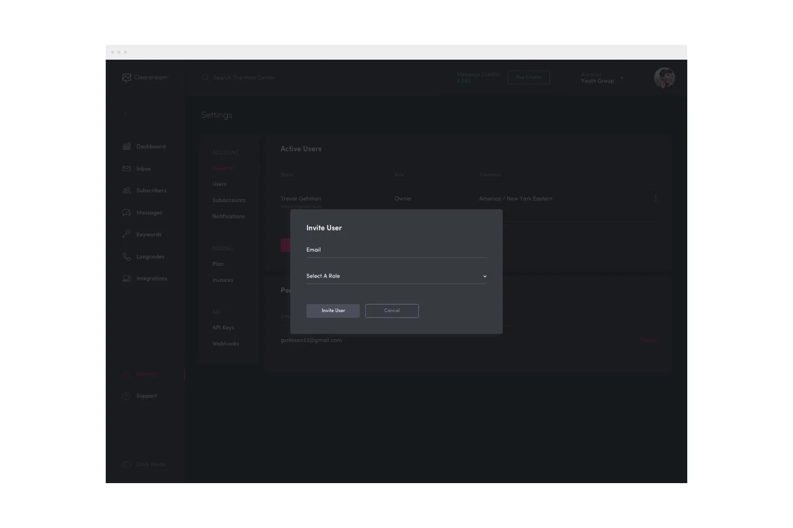Select General in Account settings menu

pyautogui.click(x=222, y=168)
